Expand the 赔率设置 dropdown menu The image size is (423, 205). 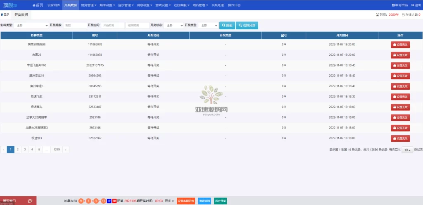[107, 5]
